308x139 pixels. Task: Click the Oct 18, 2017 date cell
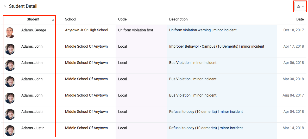[x=294, y=30]
